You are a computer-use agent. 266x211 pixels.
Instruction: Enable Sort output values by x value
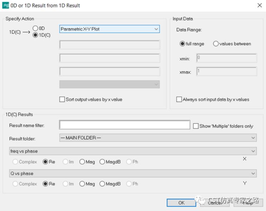(x=62, y=99)
